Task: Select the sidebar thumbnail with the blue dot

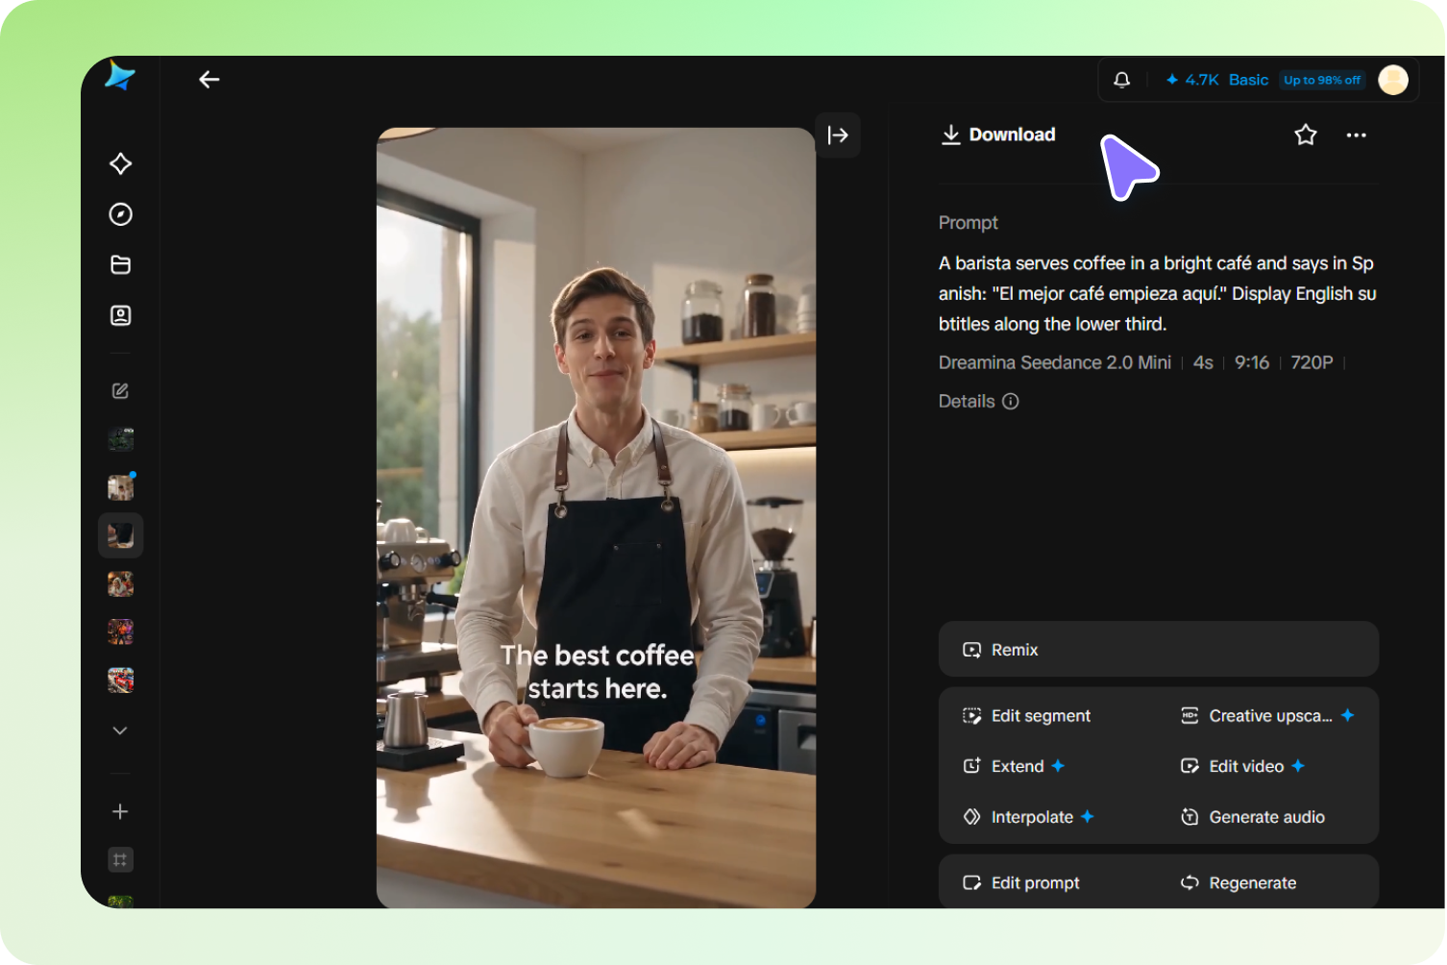Action: pos(121,487)
